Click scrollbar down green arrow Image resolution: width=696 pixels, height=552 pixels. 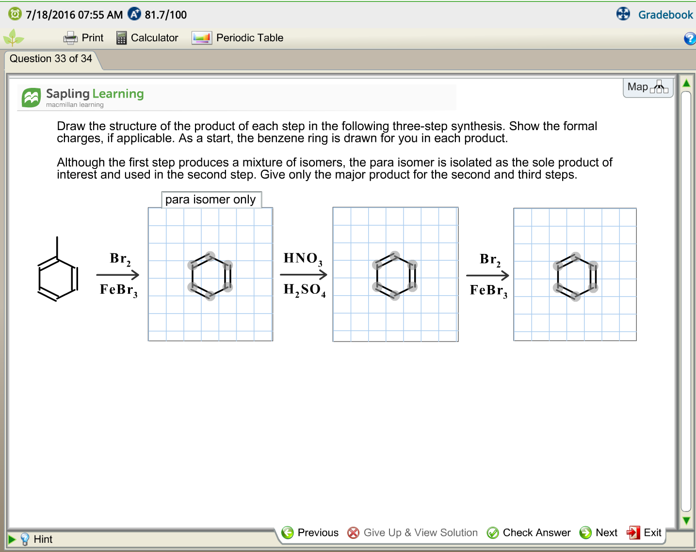click(686, 520)
